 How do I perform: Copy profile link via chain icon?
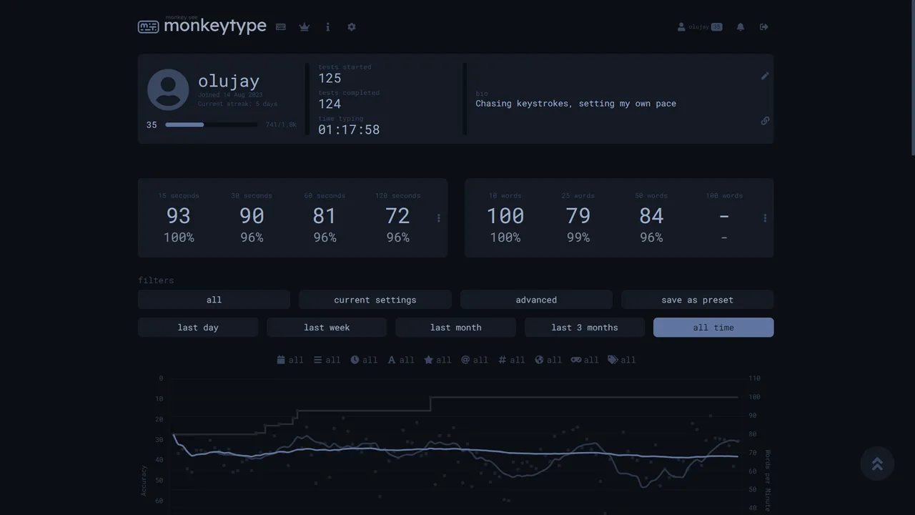765,121
